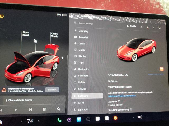The width and height of the screenshot is (169, 126).
Task: Tap the Profile name in top status bar
Action: (82, 16)
